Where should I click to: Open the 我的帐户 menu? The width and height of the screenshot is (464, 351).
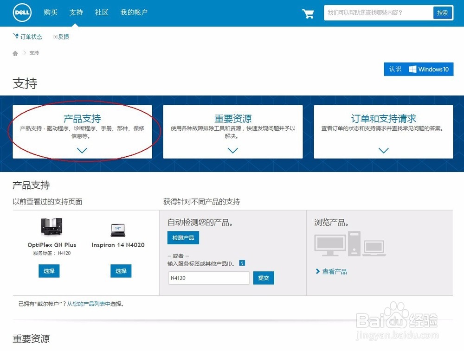point(134,12)
